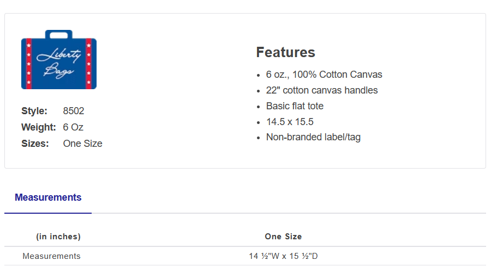Click the One Size value under Sizes

tap(82, 144)
